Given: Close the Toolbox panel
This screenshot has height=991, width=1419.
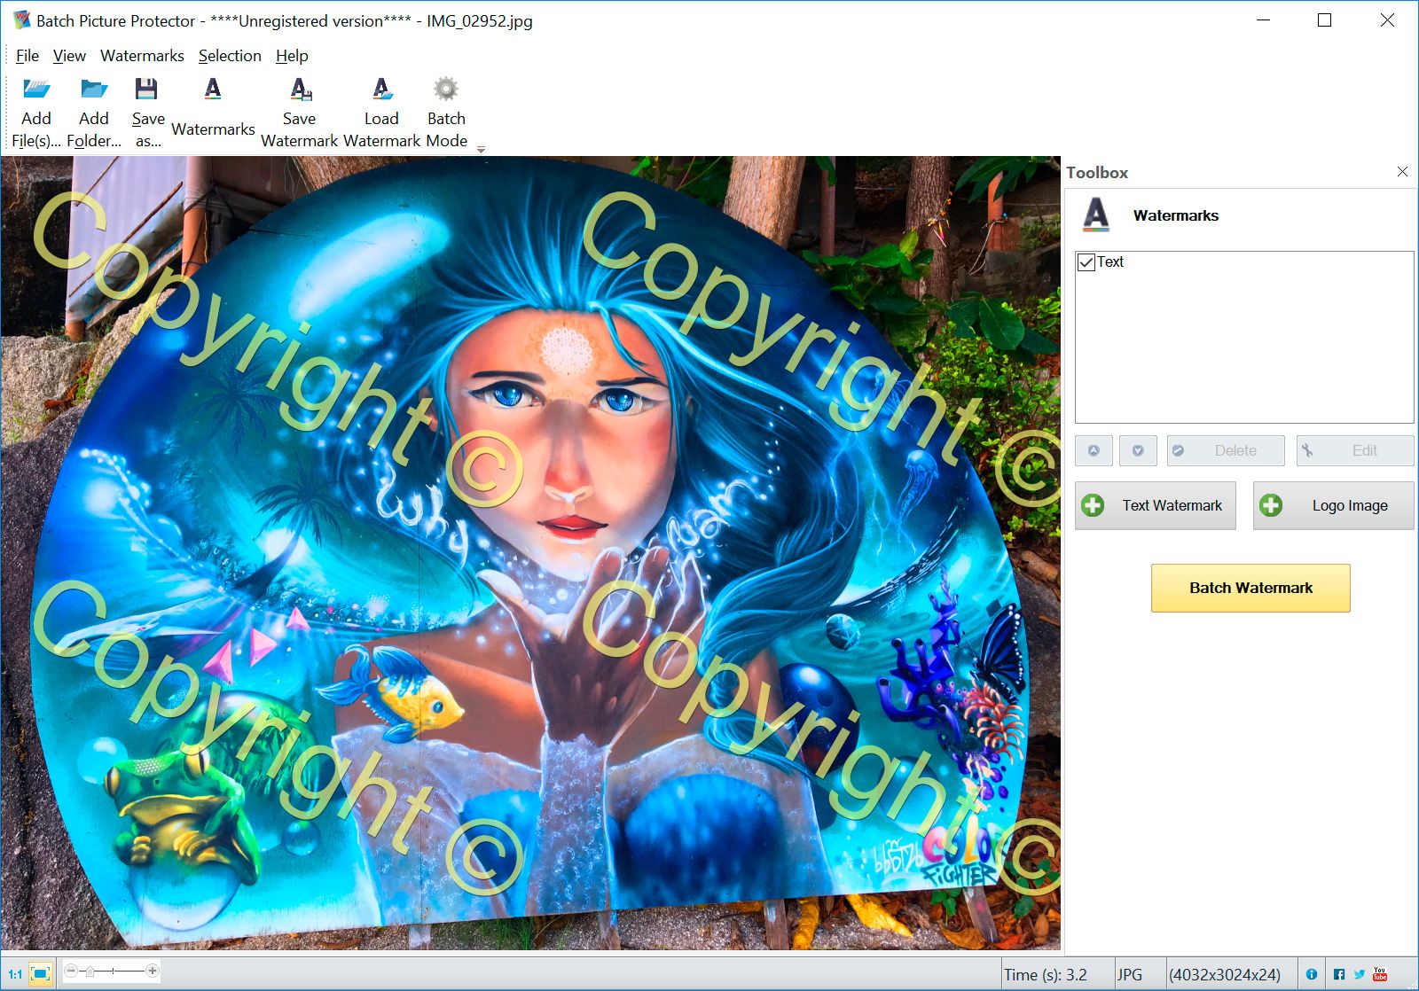Looking at the screenshot, I should tap(1402, 172).
